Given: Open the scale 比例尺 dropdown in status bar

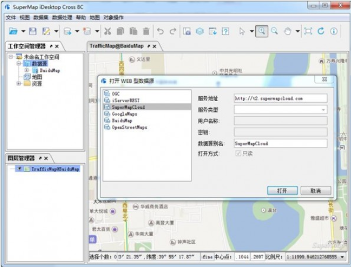Looking at the screenshot, I should point(343,257).
